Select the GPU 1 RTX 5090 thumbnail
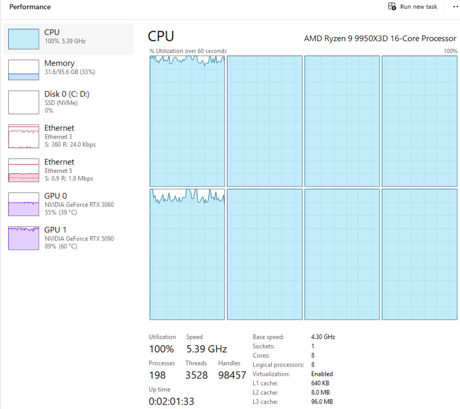The height and width of the screenshot is (409, 460). 23,238
